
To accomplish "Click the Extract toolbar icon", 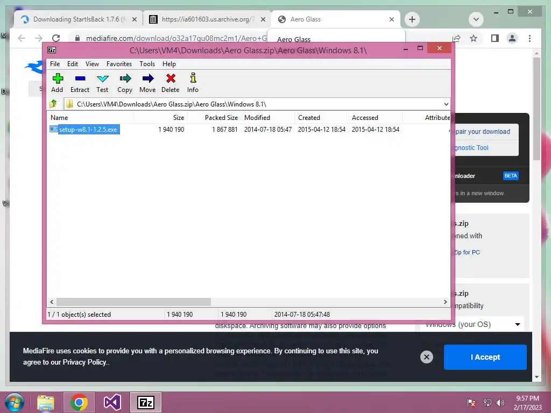I will point(80,79).
